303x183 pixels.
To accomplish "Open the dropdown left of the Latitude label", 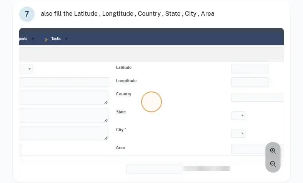I will 26,69.
